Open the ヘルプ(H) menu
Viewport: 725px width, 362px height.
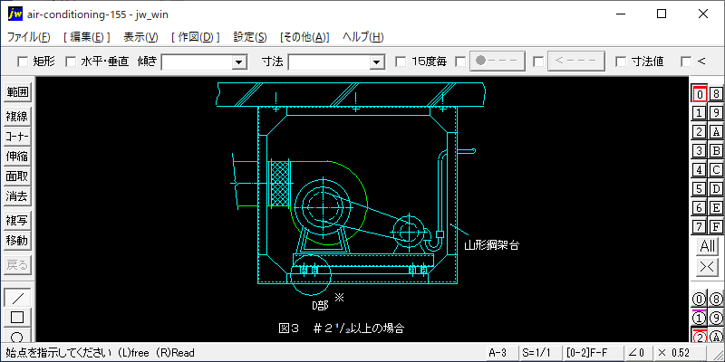tap(363, 37)
